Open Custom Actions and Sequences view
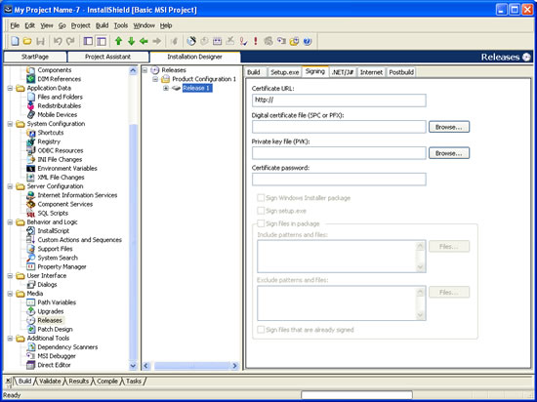 click(79, 240)
